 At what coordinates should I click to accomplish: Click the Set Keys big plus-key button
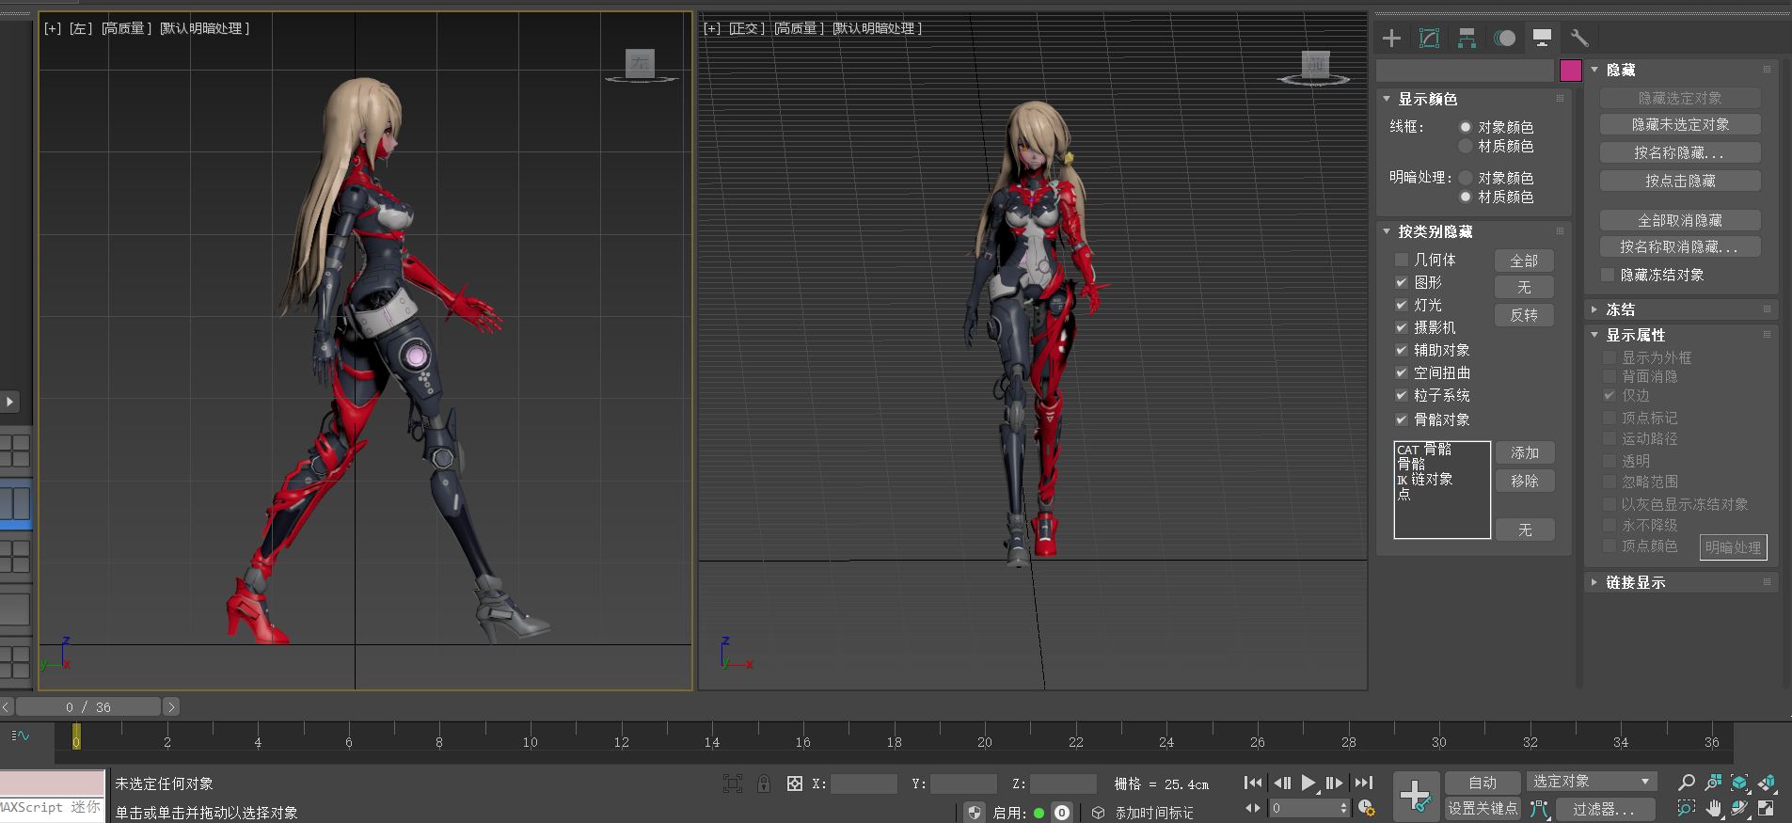1416,796
